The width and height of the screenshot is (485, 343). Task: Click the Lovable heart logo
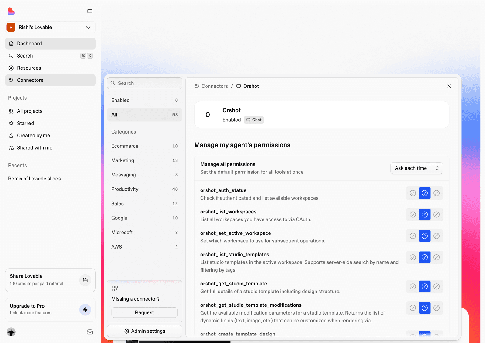[11, 11]
